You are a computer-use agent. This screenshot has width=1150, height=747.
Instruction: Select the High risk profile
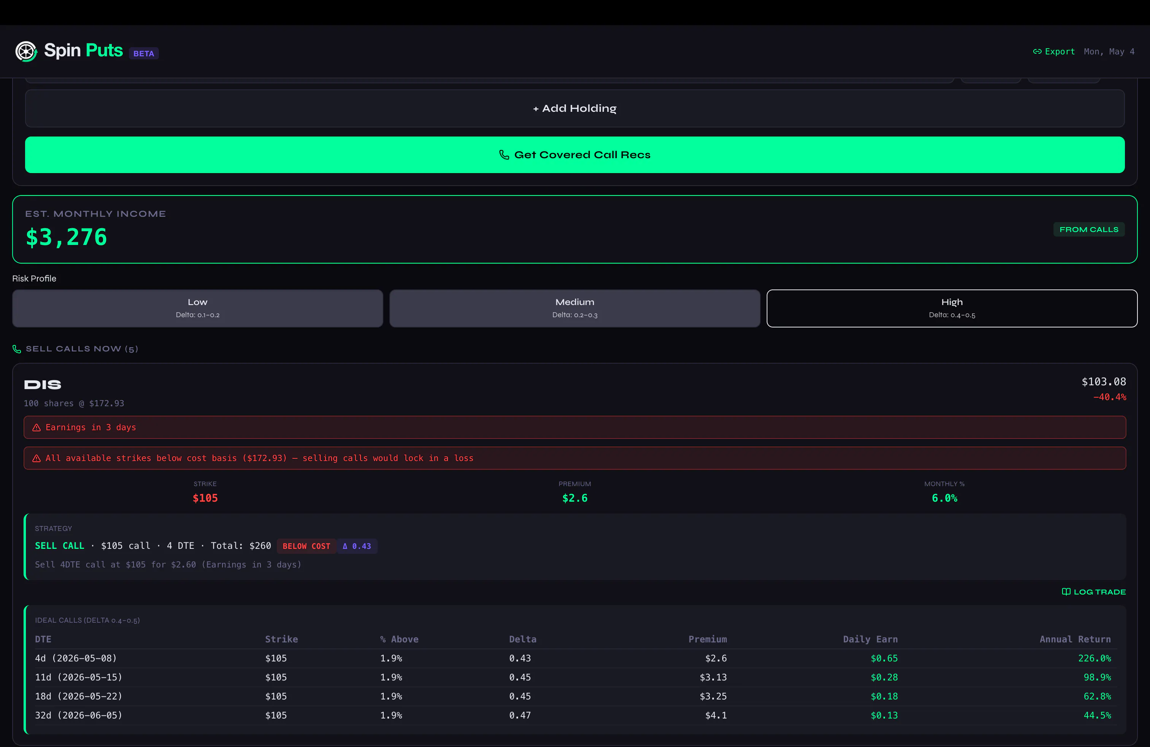[x=952, y=308]
